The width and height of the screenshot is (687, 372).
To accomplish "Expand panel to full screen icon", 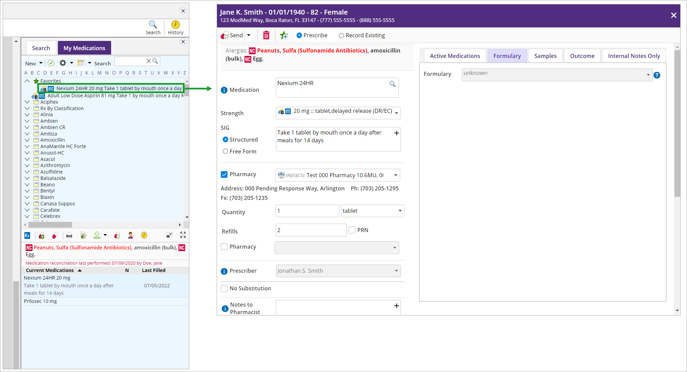I will [183, 235].
